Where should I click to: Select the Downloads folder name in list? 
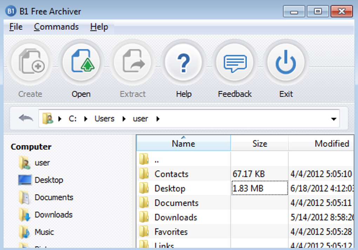click(x=176, y=217)
